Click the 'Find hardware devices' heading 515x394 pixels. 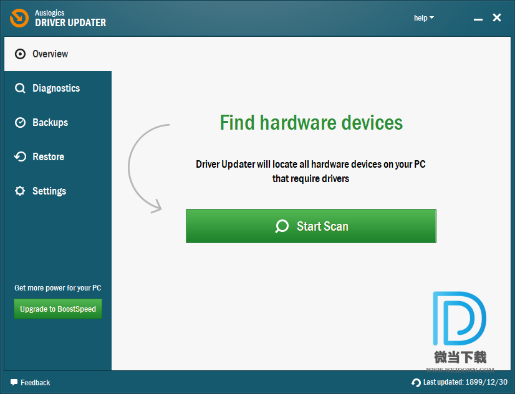click(311, 123)
